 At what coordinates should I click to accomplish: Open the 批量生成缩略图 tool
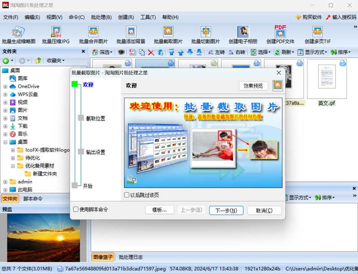[x=18, y=35]
